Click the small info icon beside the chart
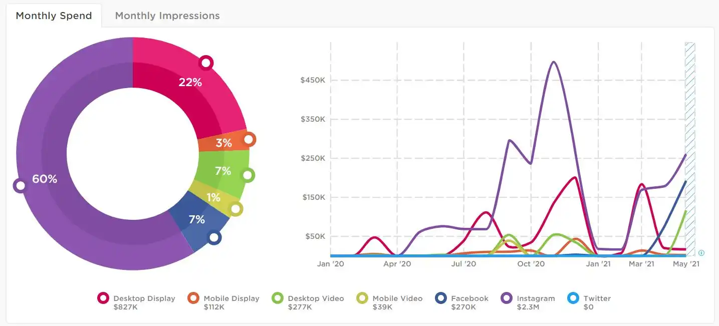719x326 pixels. (x=701, y=253)
